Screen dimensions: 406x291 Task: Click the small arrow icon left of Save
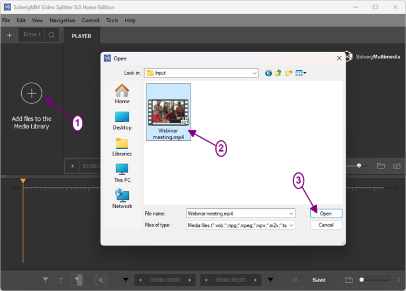tap(295, 280)
